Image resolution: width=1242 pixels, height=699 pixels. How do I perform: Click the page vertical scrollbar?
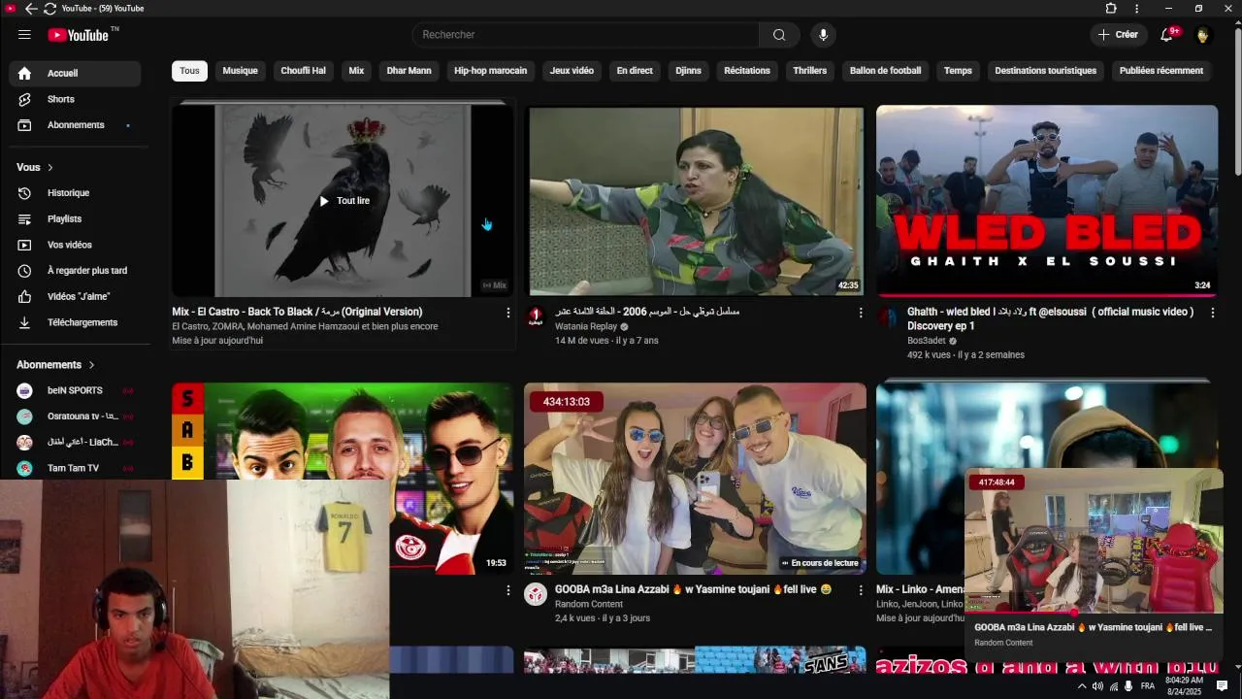coord(1237,102)
